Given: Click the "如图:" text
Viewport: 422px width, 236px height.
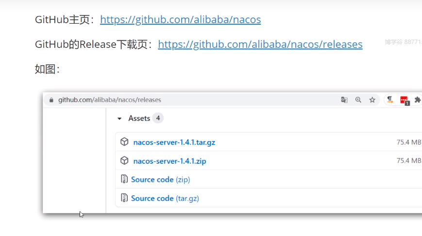Looking at the screenshot, I should tap(47, 69).
